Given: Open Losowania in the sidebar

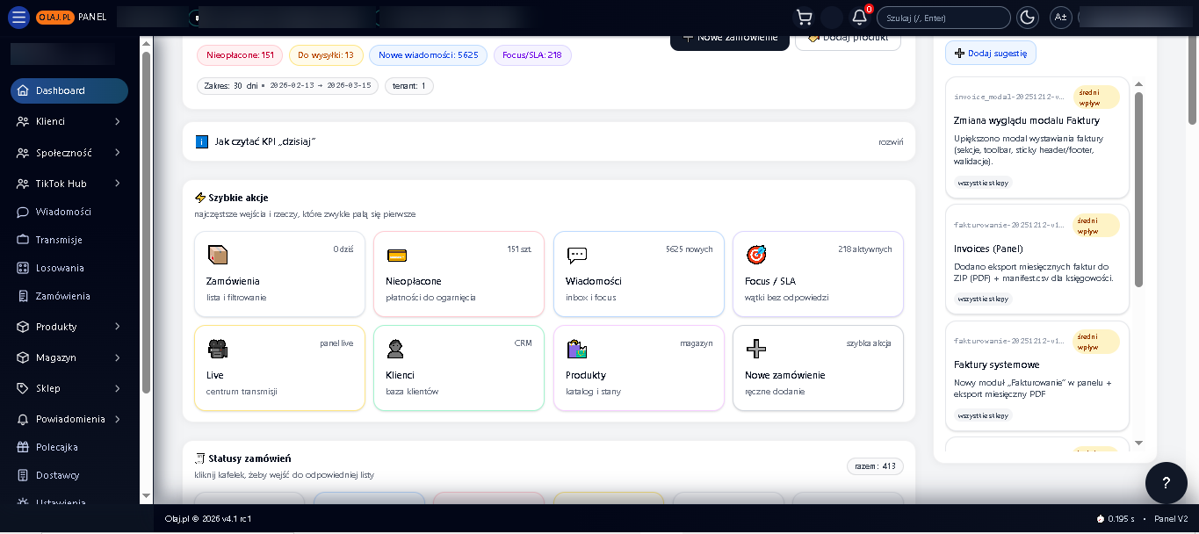Looking at the screenshot, I should click(x=60, y=268).
